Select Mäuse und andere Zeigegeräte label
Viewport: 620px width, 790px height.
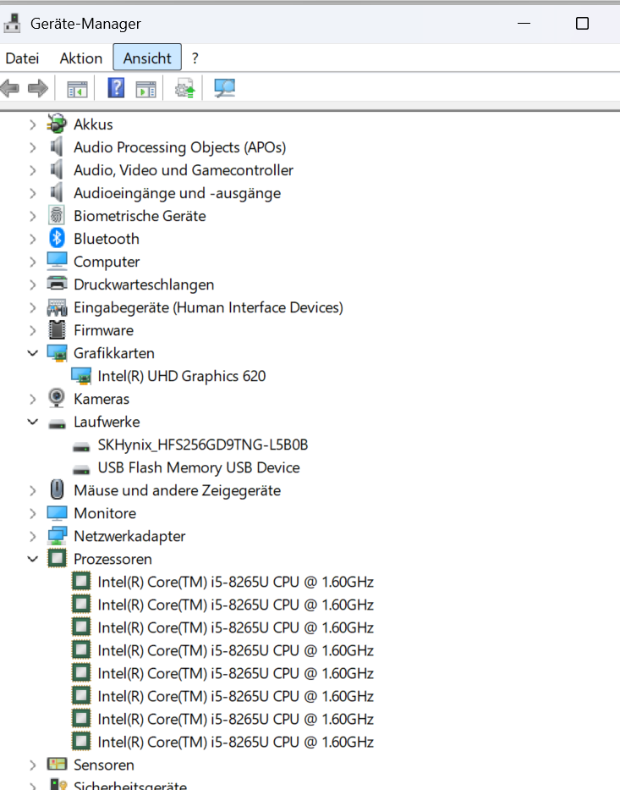click(x=177, y=490)
